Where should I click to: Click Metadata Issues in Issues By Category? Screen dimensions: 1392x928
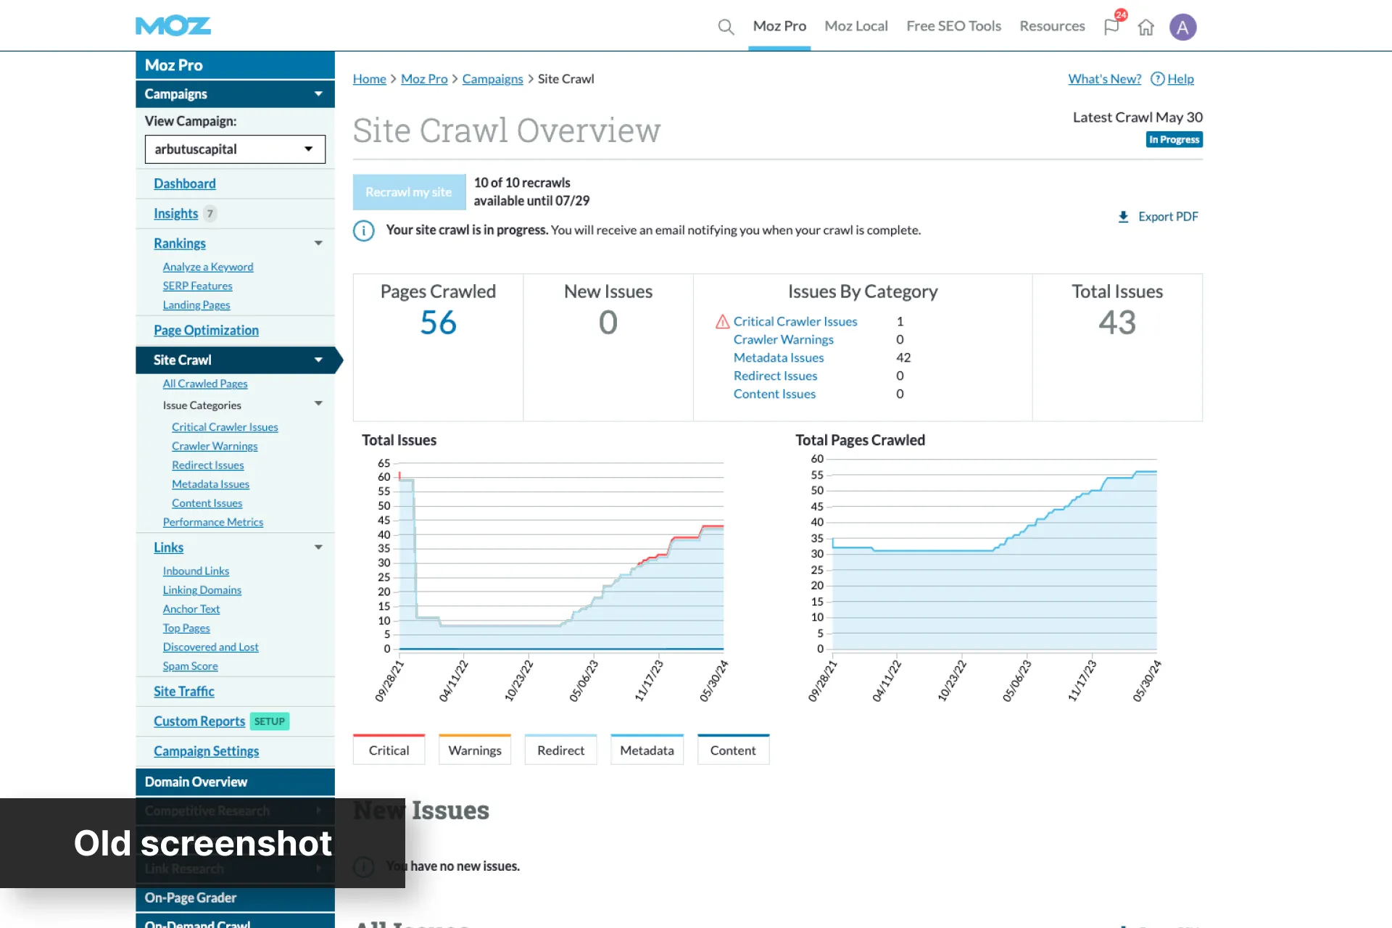(779, 357)
